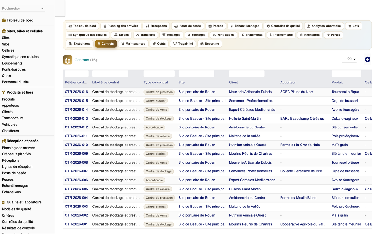Click the Sites, silos et cellules section icon
380x235 pixels.
[x=4, y=31]
